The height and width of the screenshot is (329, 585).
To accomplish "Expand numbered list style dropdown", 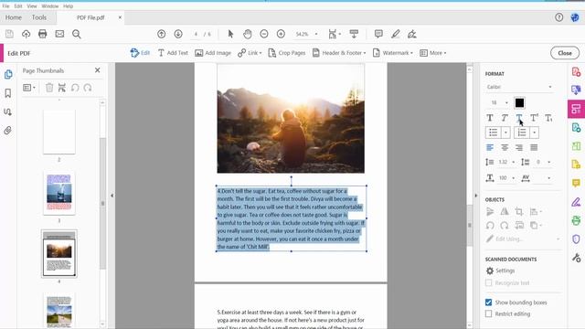I will click(534, 133).
